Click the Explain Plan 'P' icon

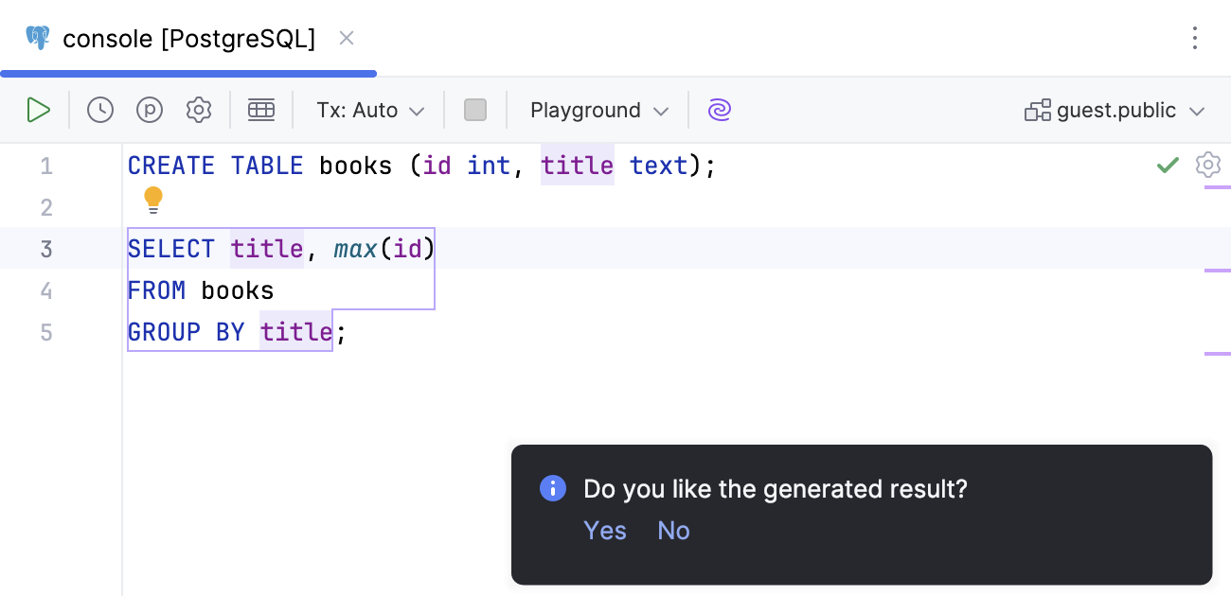[x=150, y=111]
